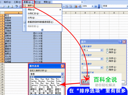
Task: Select 'Sunday, Monday, Tuesday' order entry
Action: pyautogui.click(x=46, y=81)
